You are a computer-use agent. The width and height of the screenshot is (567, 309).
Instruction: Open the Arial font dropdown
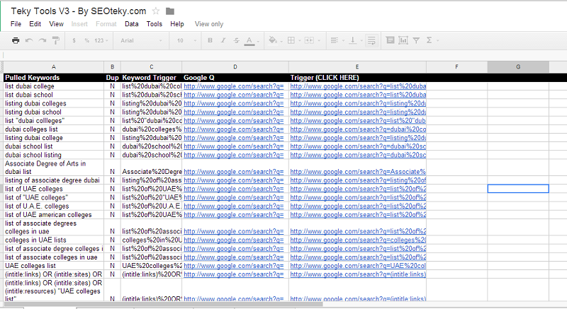141,40
